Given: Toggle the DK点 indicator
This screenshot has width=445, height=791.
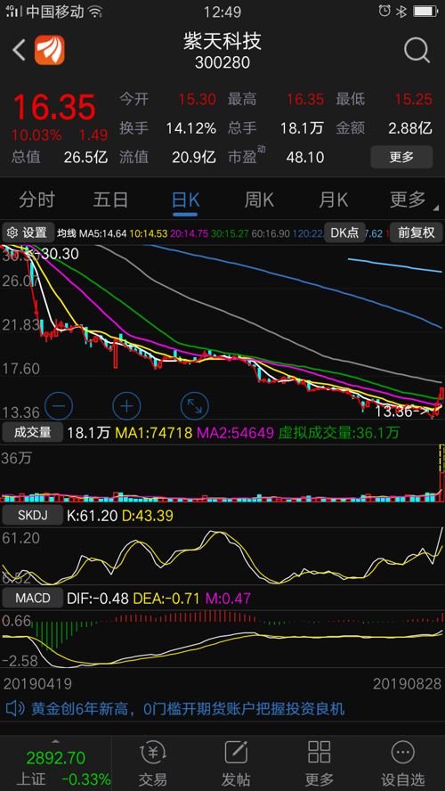Looking at the screenshot, I should (x=344, y=232).
